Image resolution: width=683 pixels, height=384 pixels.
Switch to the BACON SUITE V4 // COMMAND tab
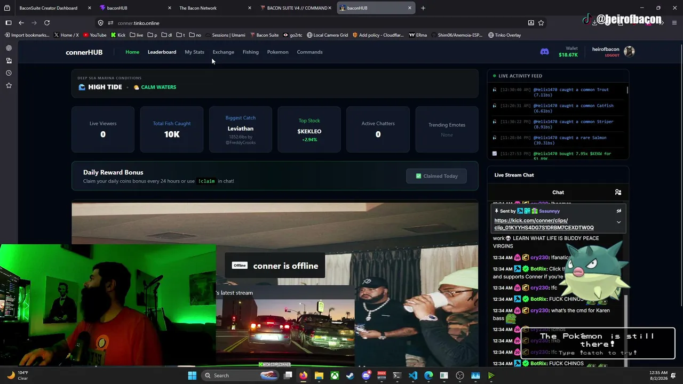coord(296,8)
